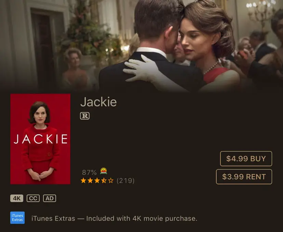The width and height of the screenshot is (283, 232).
Task: Select the half-filled fourth star
Action: pos(104,180)
